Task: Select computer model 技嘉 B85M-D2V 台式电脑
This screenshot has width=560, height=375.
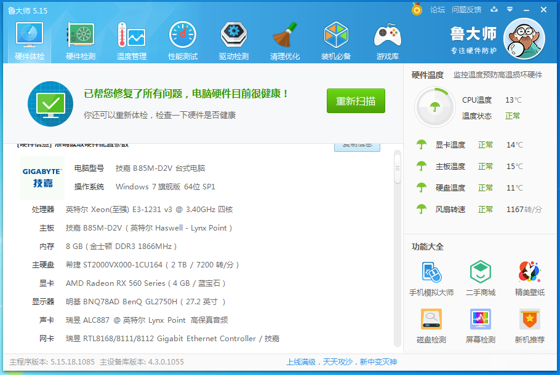Action: click(x=161, y=168)
